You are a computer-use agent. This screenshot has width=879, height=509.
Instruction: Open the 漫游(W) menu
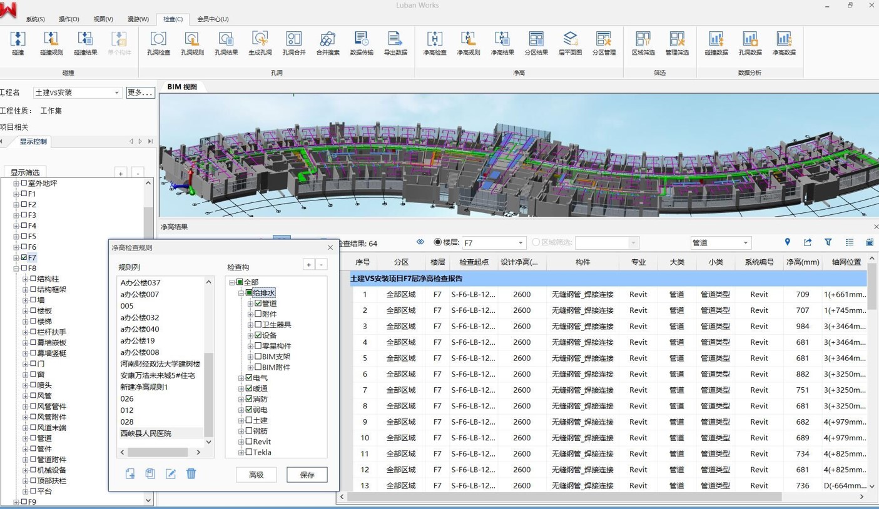138,19
